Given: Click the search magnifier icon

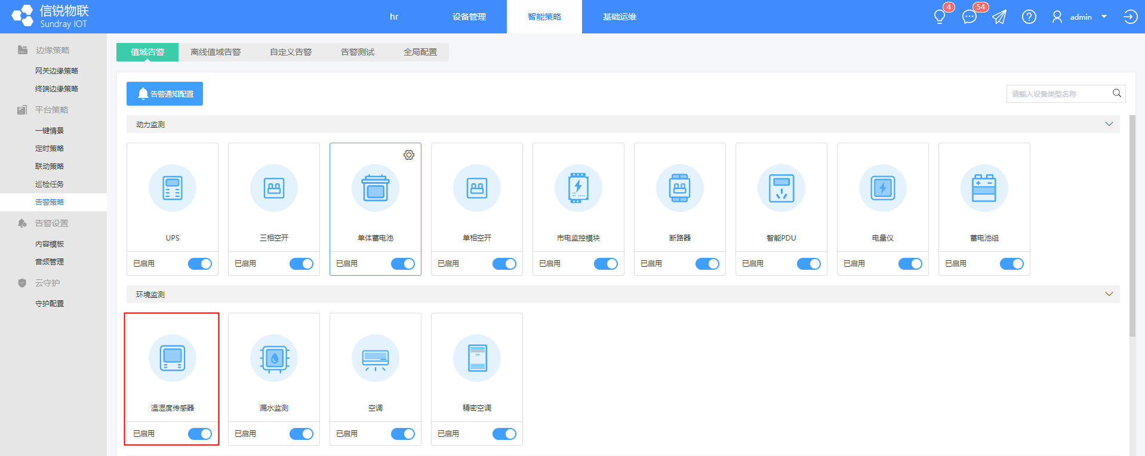Looking at the screenshot, I should click(1117, 93).
